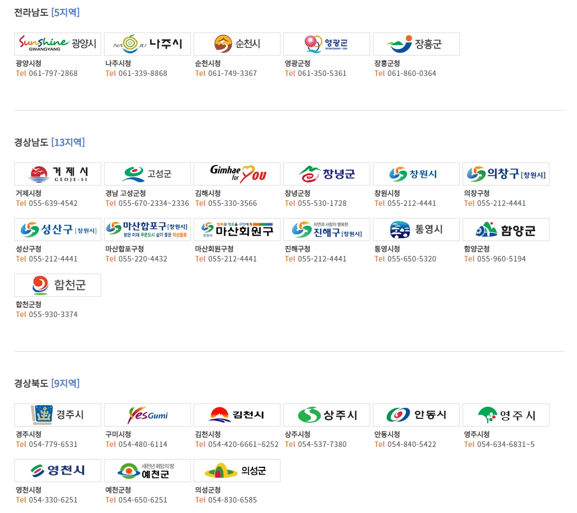Click phone number 055-330-3566
Screen dimensions: 577x513
point(233,203)
